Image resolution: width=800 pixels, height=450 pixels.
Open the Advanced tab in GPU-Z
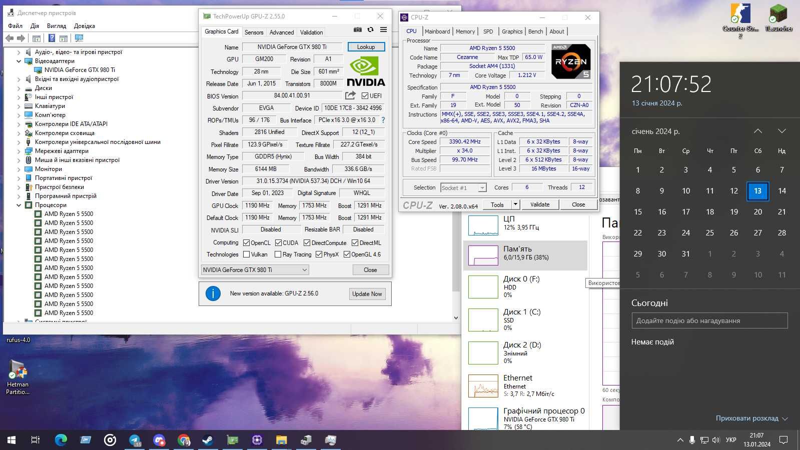pyautogui.click(x=282, y=32)
